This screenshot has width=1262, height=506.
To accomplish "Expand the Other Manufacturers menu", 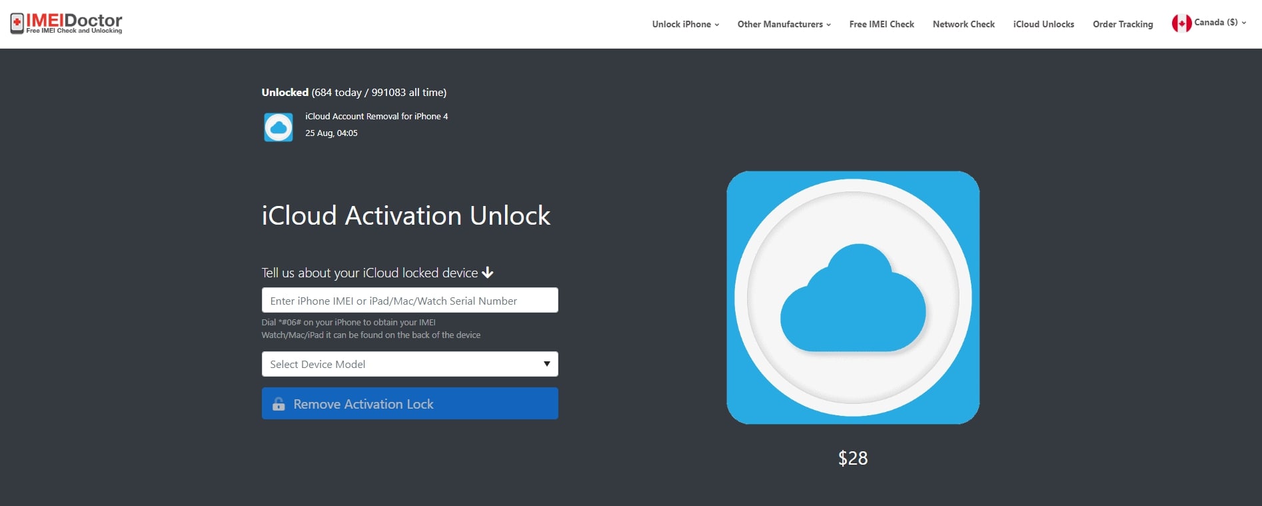I will pyautogui.click(x=784, y=24).
